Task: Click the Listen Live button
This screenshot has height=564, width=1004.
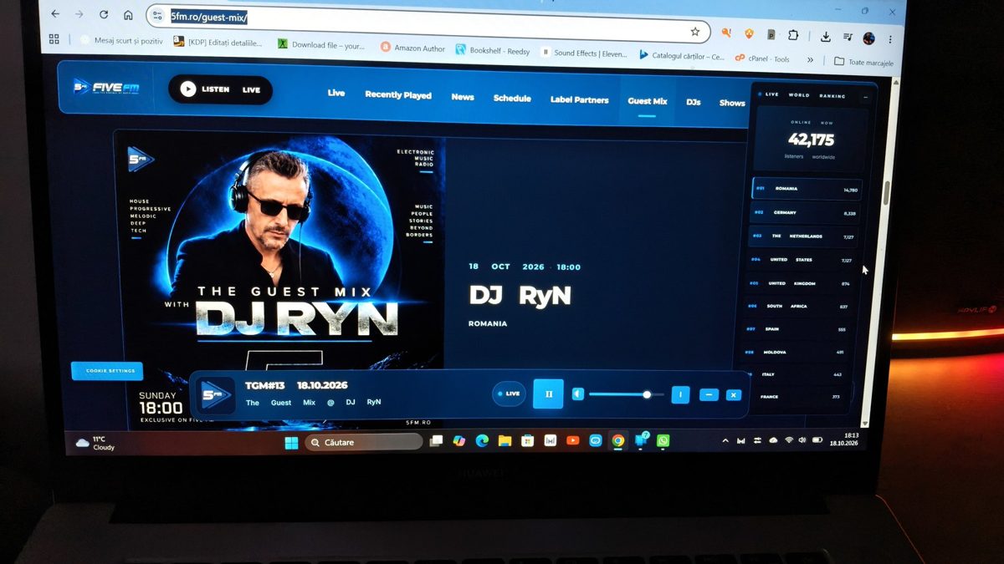Action: (220, 89)
